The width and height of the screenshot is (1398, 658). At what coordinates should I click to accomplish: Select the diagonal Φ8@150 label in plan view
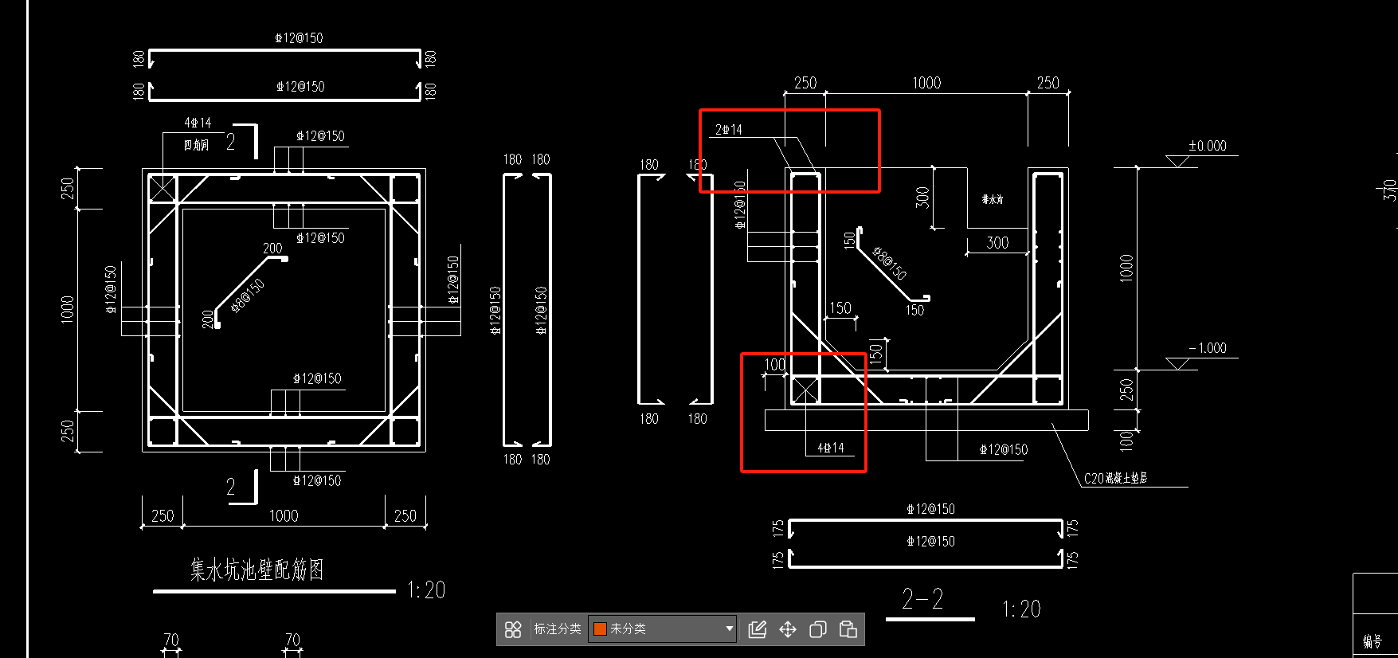pos(248,295)
